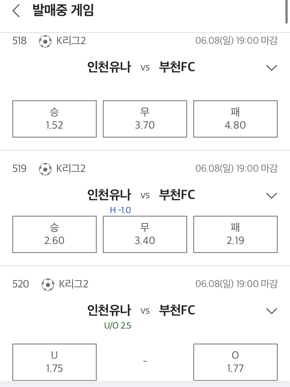Viewport: 290px width, 387px height.
Task: Expand game 518 details with the chevron
Action: click(271, 68)
